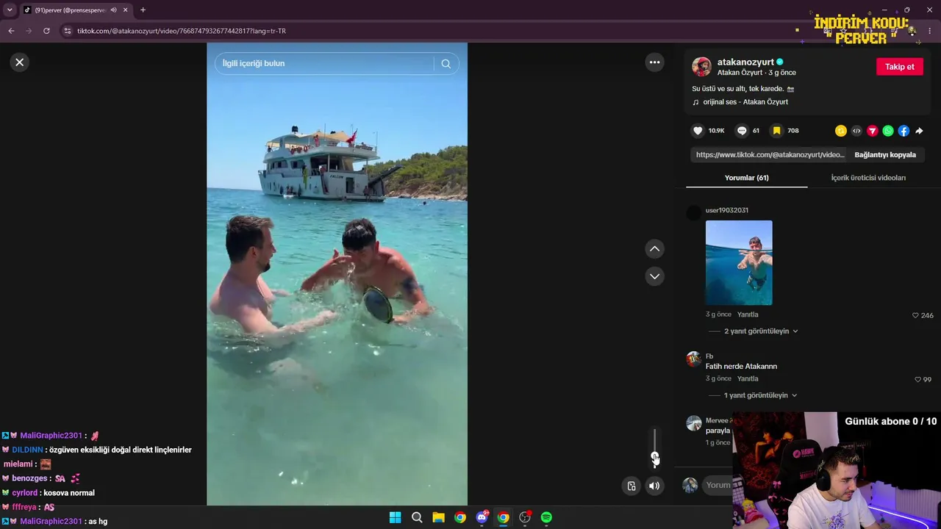Get embed code via the embed icon
Screen dimensions: 941x529
(x=856, y=131)
